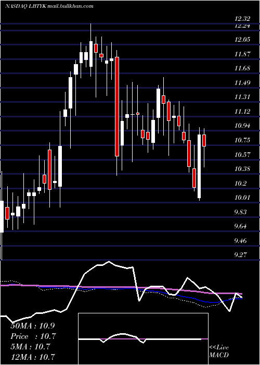Click the 12.32 price axis label
The height and width of the screenshot is (365, 260).
coord(242,19)
